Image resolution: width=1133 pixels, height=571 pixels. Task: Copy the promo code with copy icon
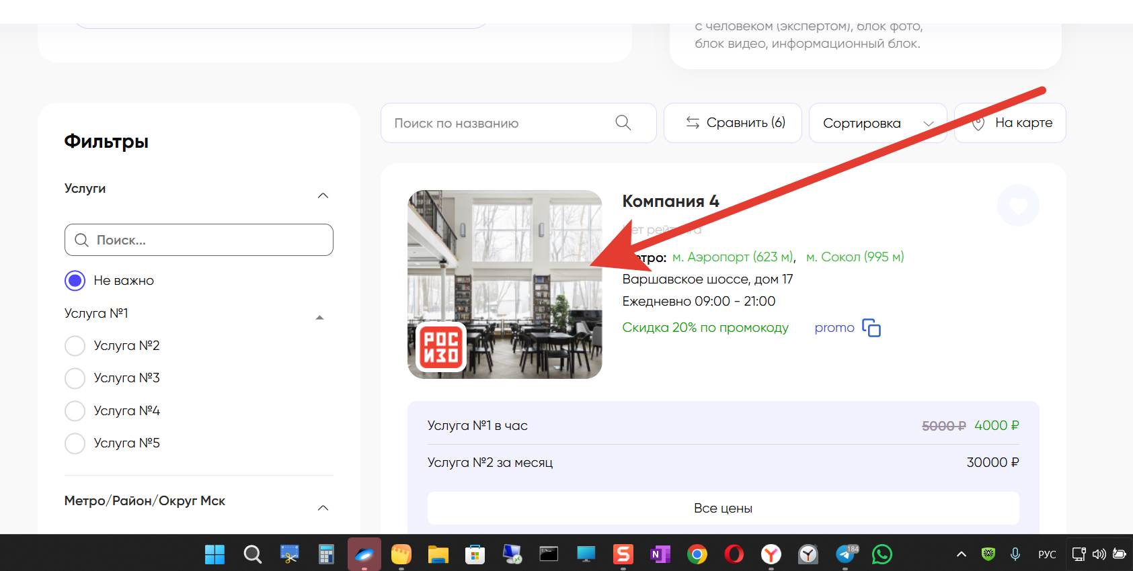pyautogui.click(x=871, y=328)
